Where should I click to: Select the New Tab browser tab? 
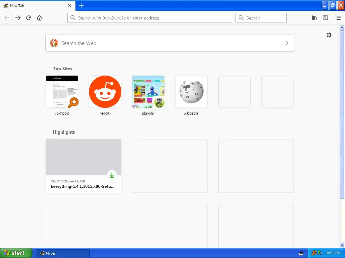[x=38, y=6]
